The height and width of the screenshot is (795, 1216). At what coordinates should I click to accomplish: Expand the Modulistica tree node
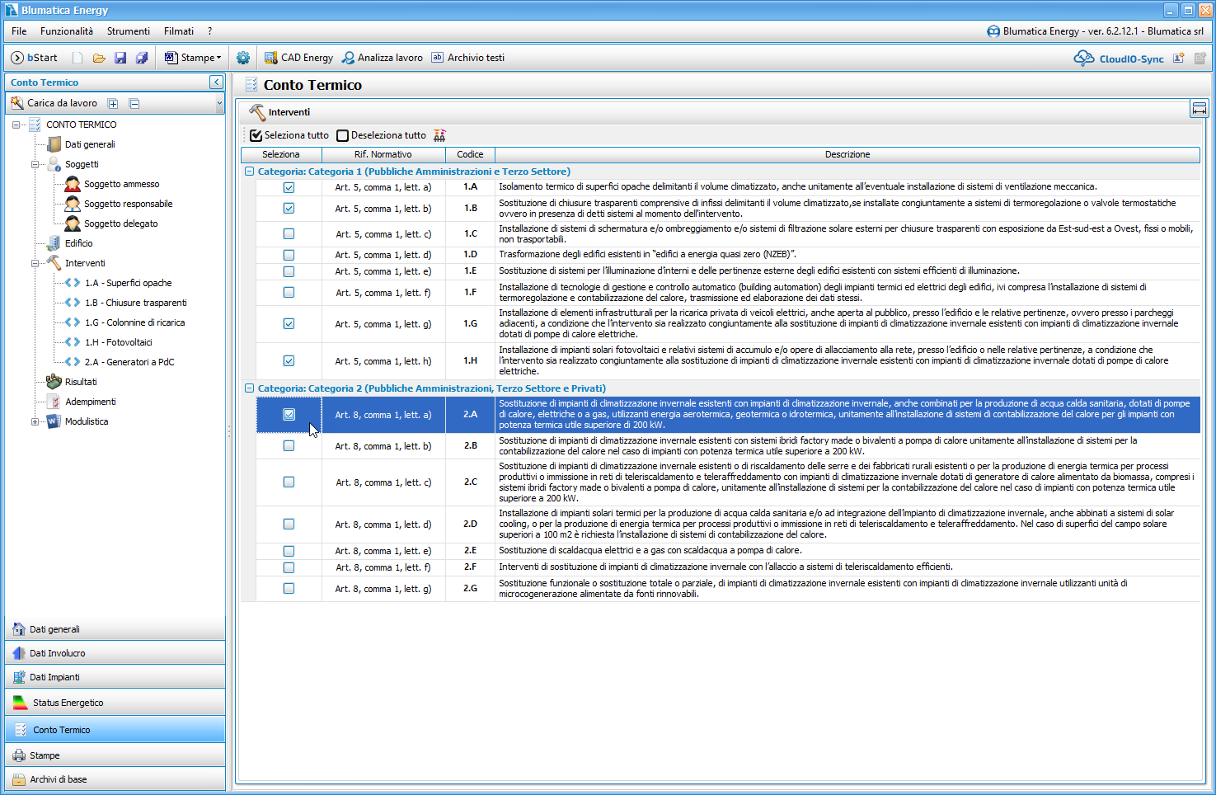point(35,421)
